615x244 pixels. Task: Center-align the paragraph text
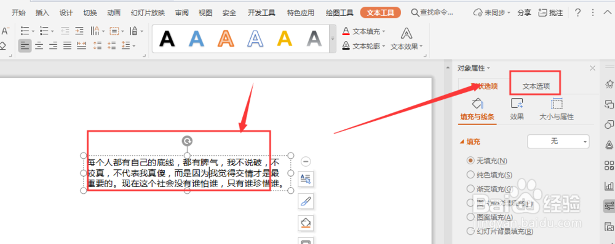pyautogui.click(x=39, y=46)
